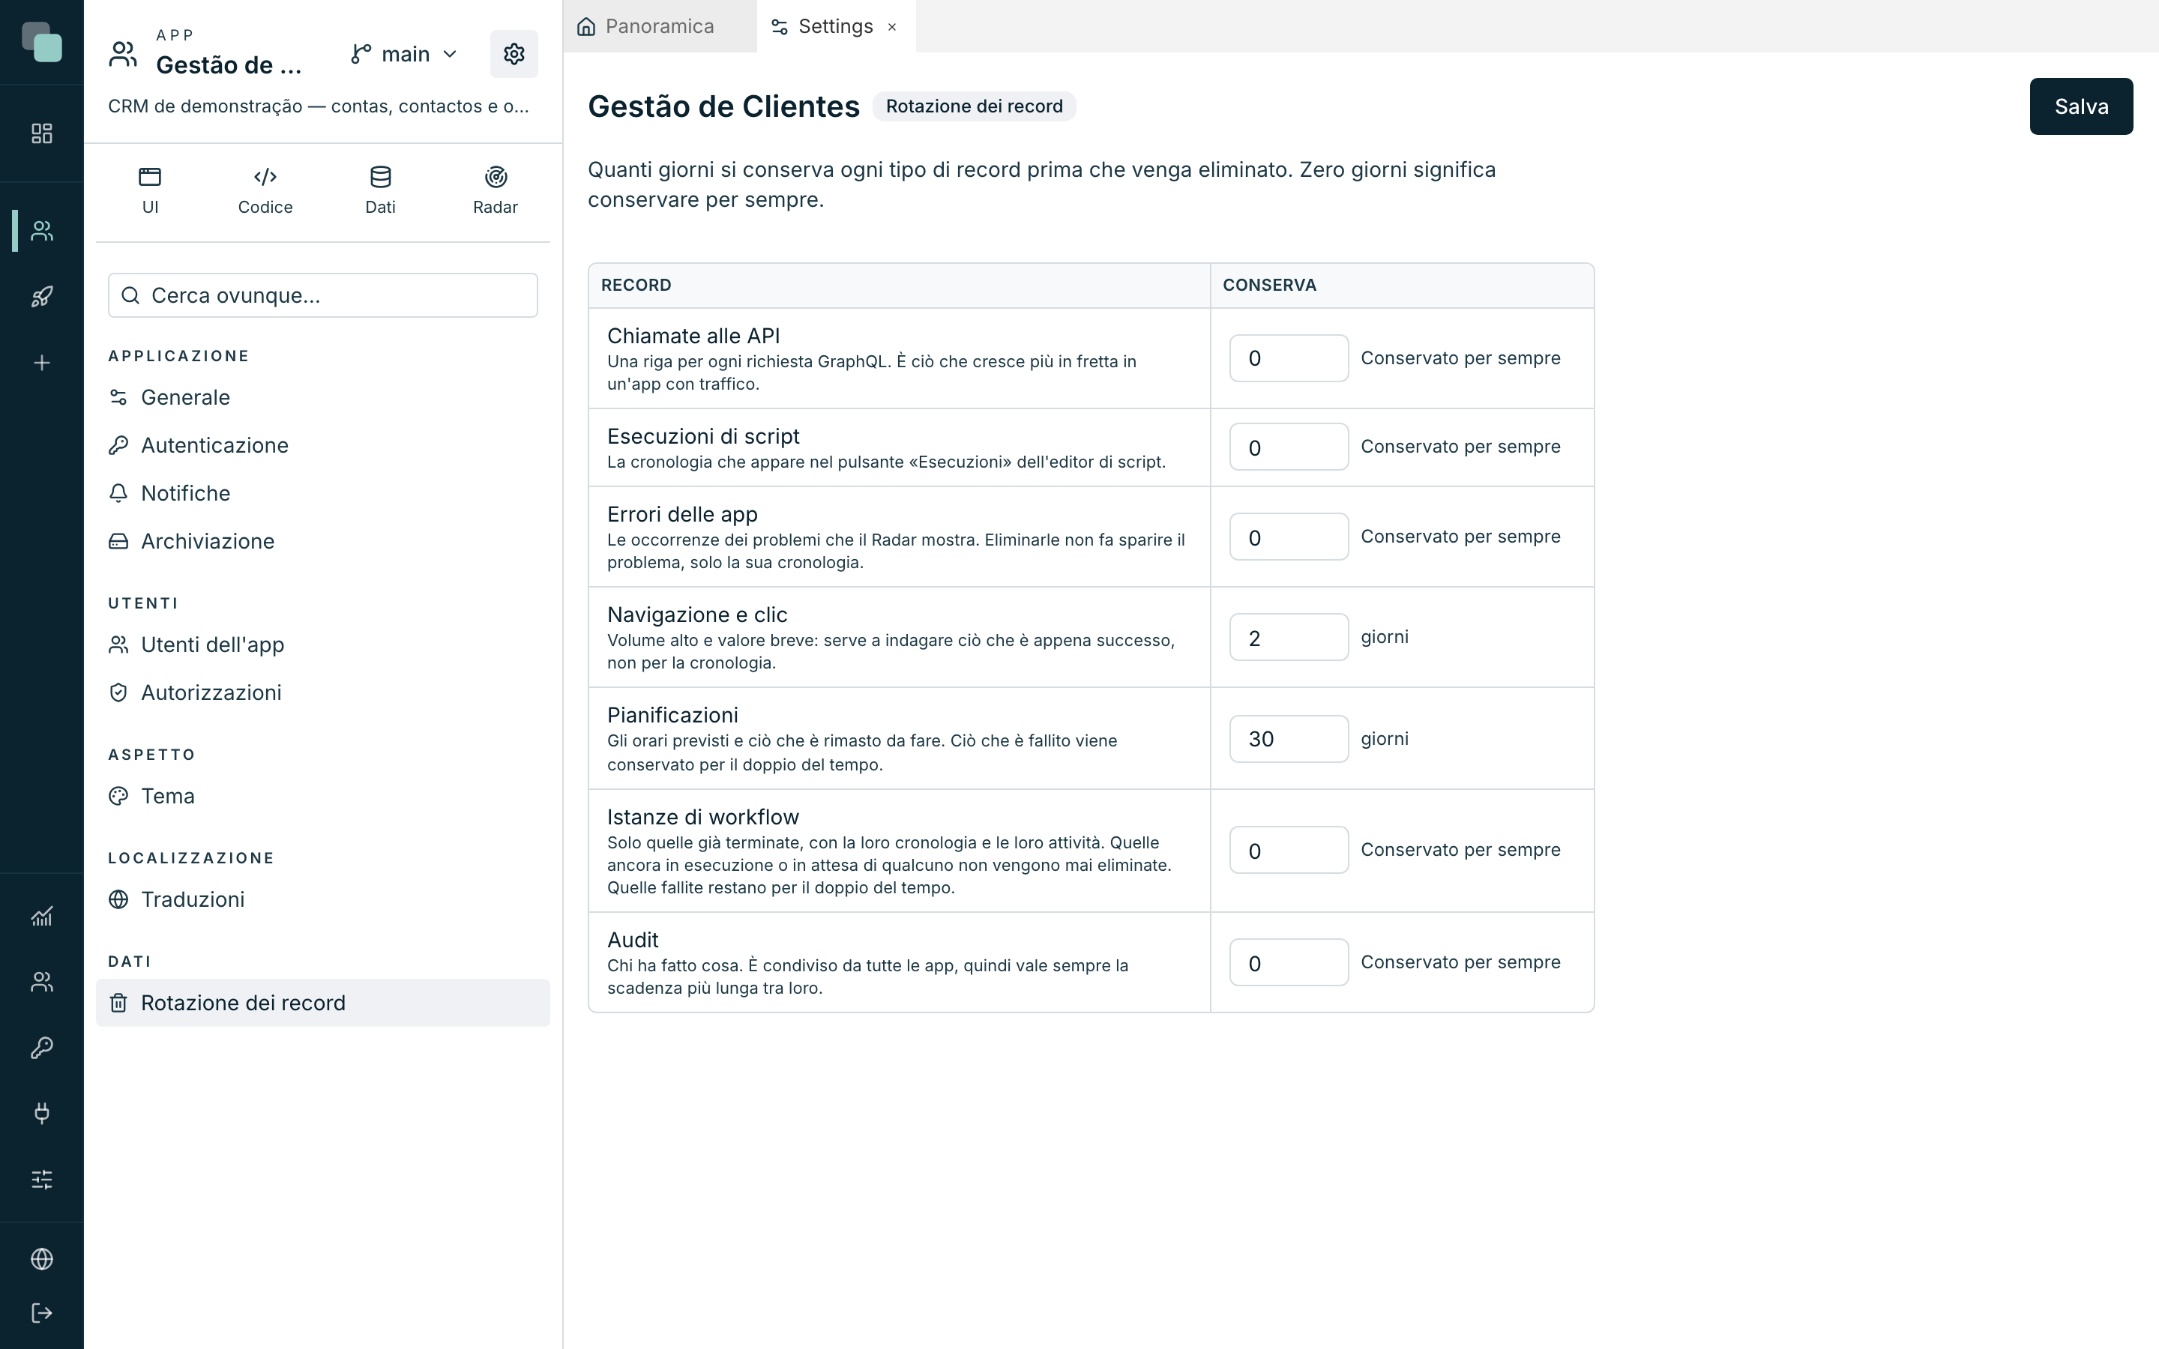The width and height of the screenshot is (2159, 1349).
Task: Focus the Cerca ovunque search field
Action: (323, 295)
